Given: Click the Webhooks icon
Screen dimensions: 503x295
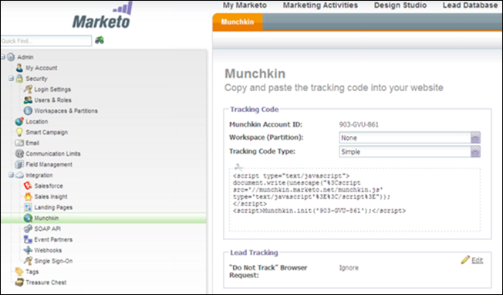Looking at the screenshot, I should pos(28,250).
